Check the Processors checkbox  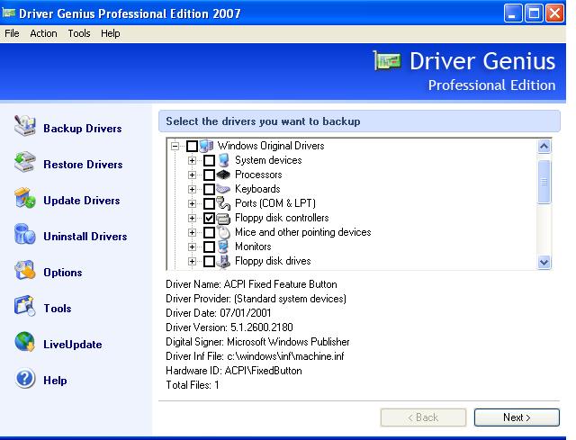pos(209,175)
